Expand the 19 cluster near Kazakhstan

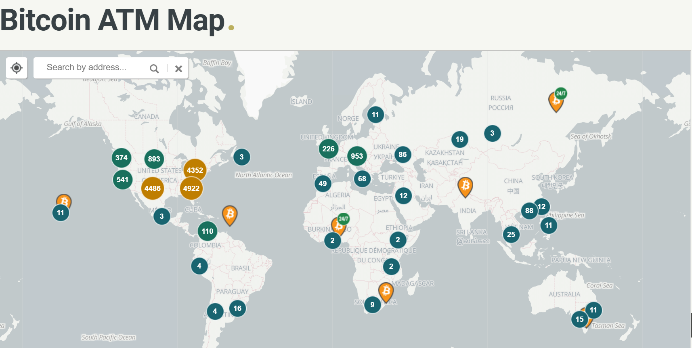pos(459,140)
